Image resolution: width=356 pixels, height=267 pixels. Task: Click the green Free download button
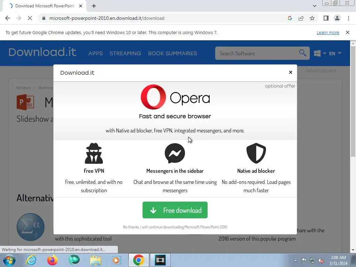click(175, 210)
